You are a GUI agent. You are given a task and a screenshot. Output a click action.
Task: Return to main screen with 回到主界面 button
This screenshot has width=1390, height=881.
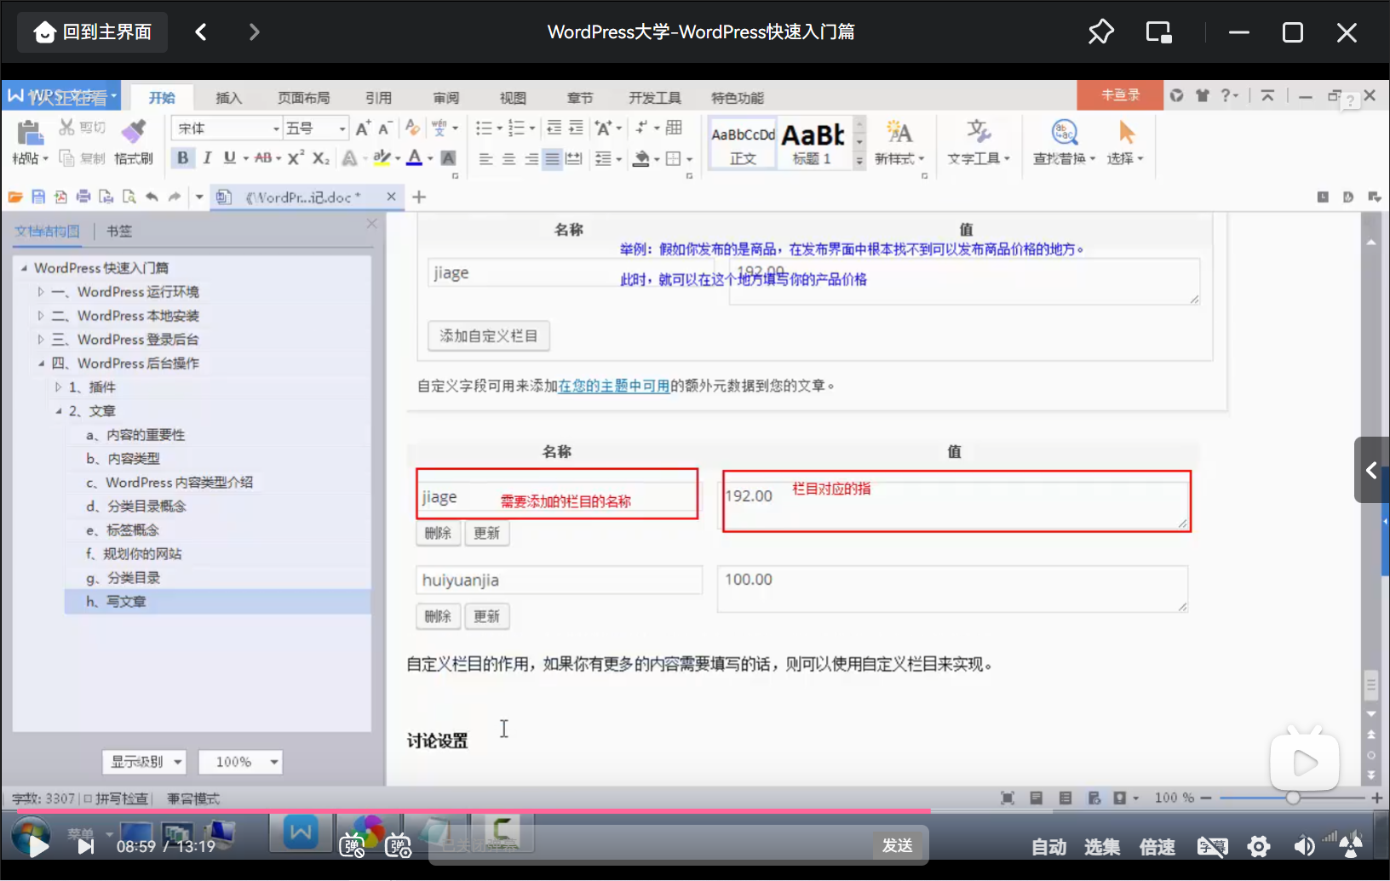click(93, 32)
